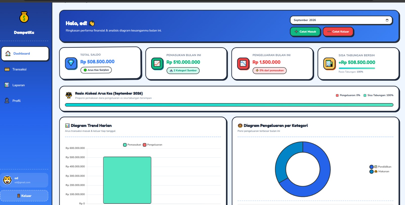Click the Catat Masuk button
Viewport: 405px width, 205px height.
(x=305, y=32)
